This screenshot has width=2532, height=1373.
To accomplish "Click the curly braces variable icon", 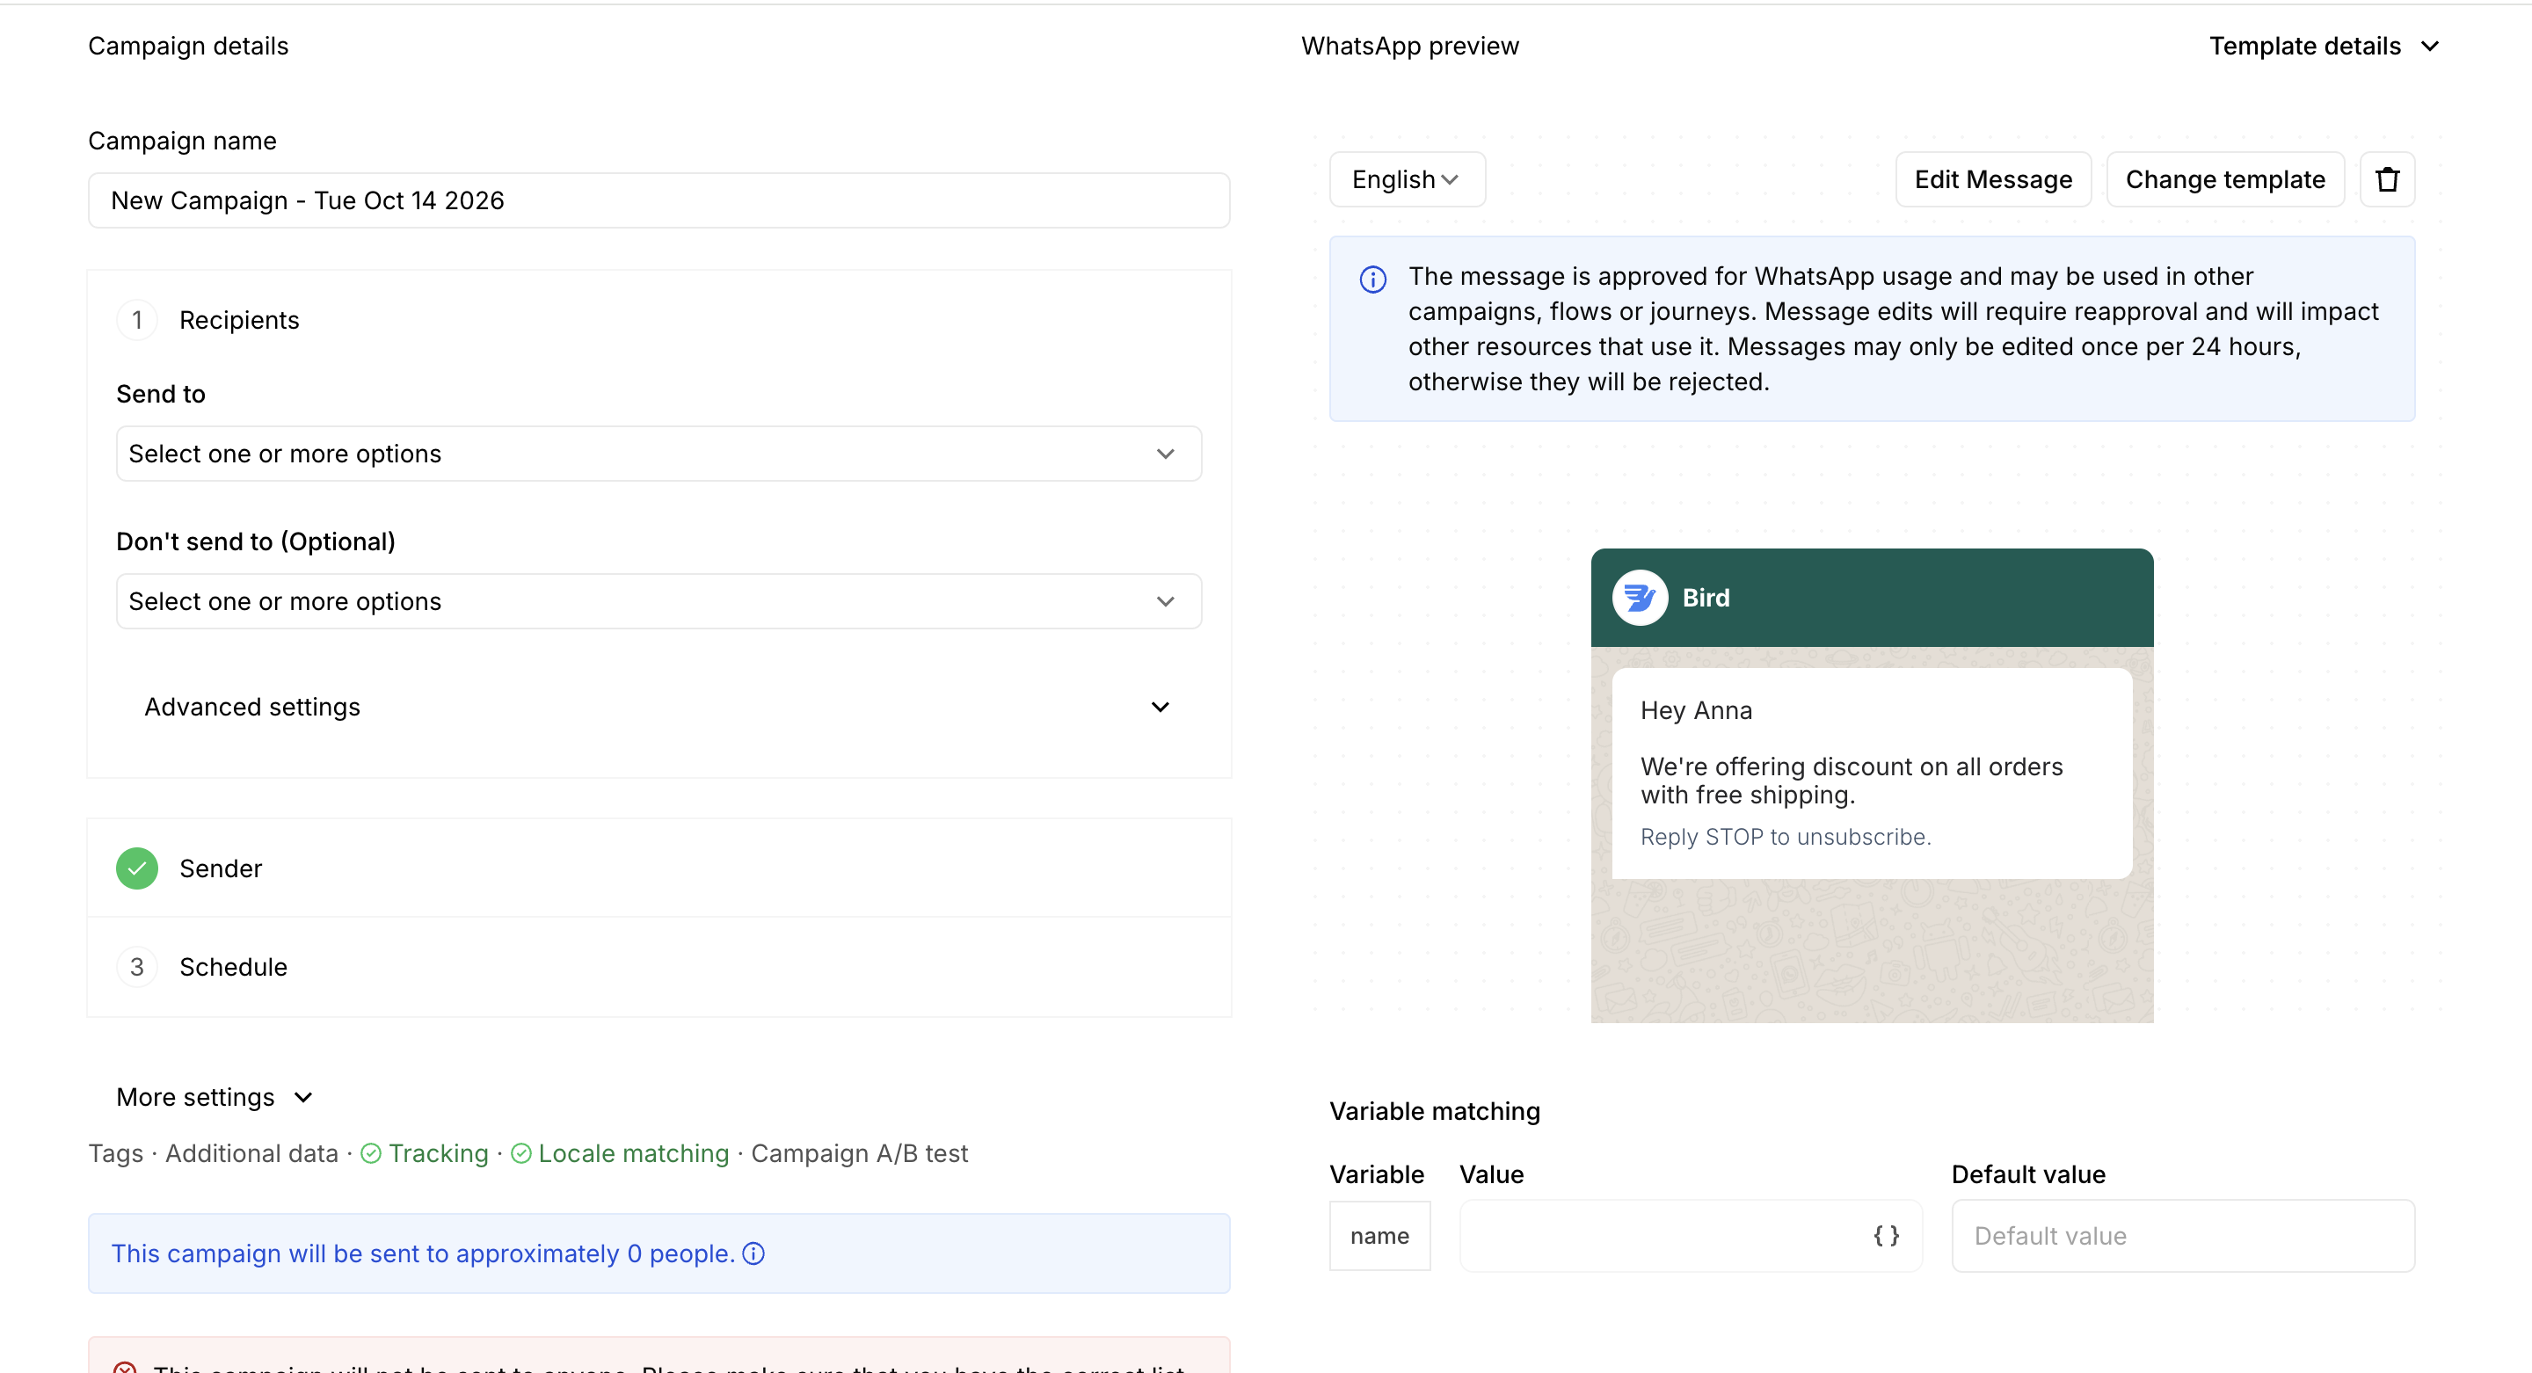I will point(1885,1235).
